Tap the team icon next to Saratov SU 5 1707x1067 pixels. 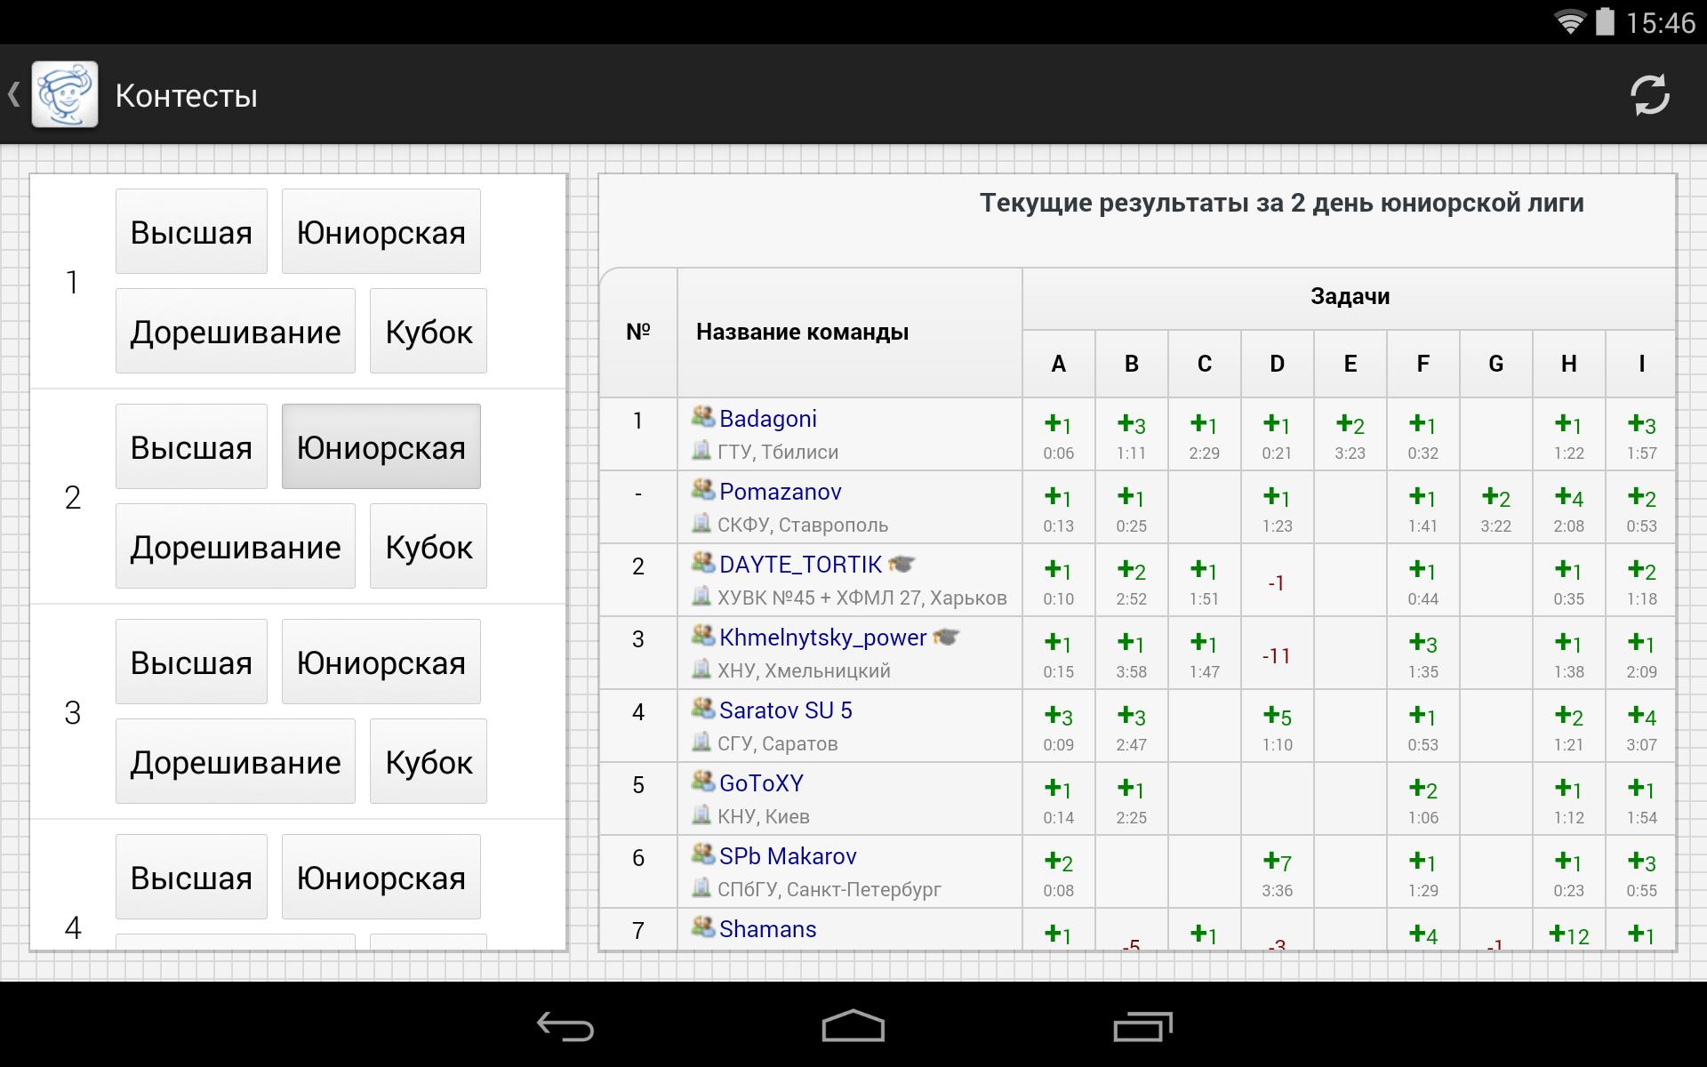pyautogui.click(x=703, y=709)
